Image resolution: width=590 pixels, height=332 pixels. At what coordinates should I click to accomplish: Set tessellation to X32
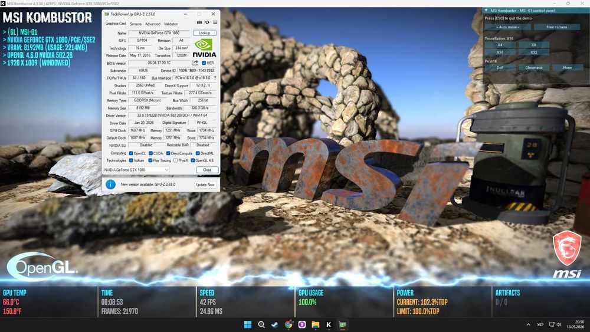click(534, 52)
